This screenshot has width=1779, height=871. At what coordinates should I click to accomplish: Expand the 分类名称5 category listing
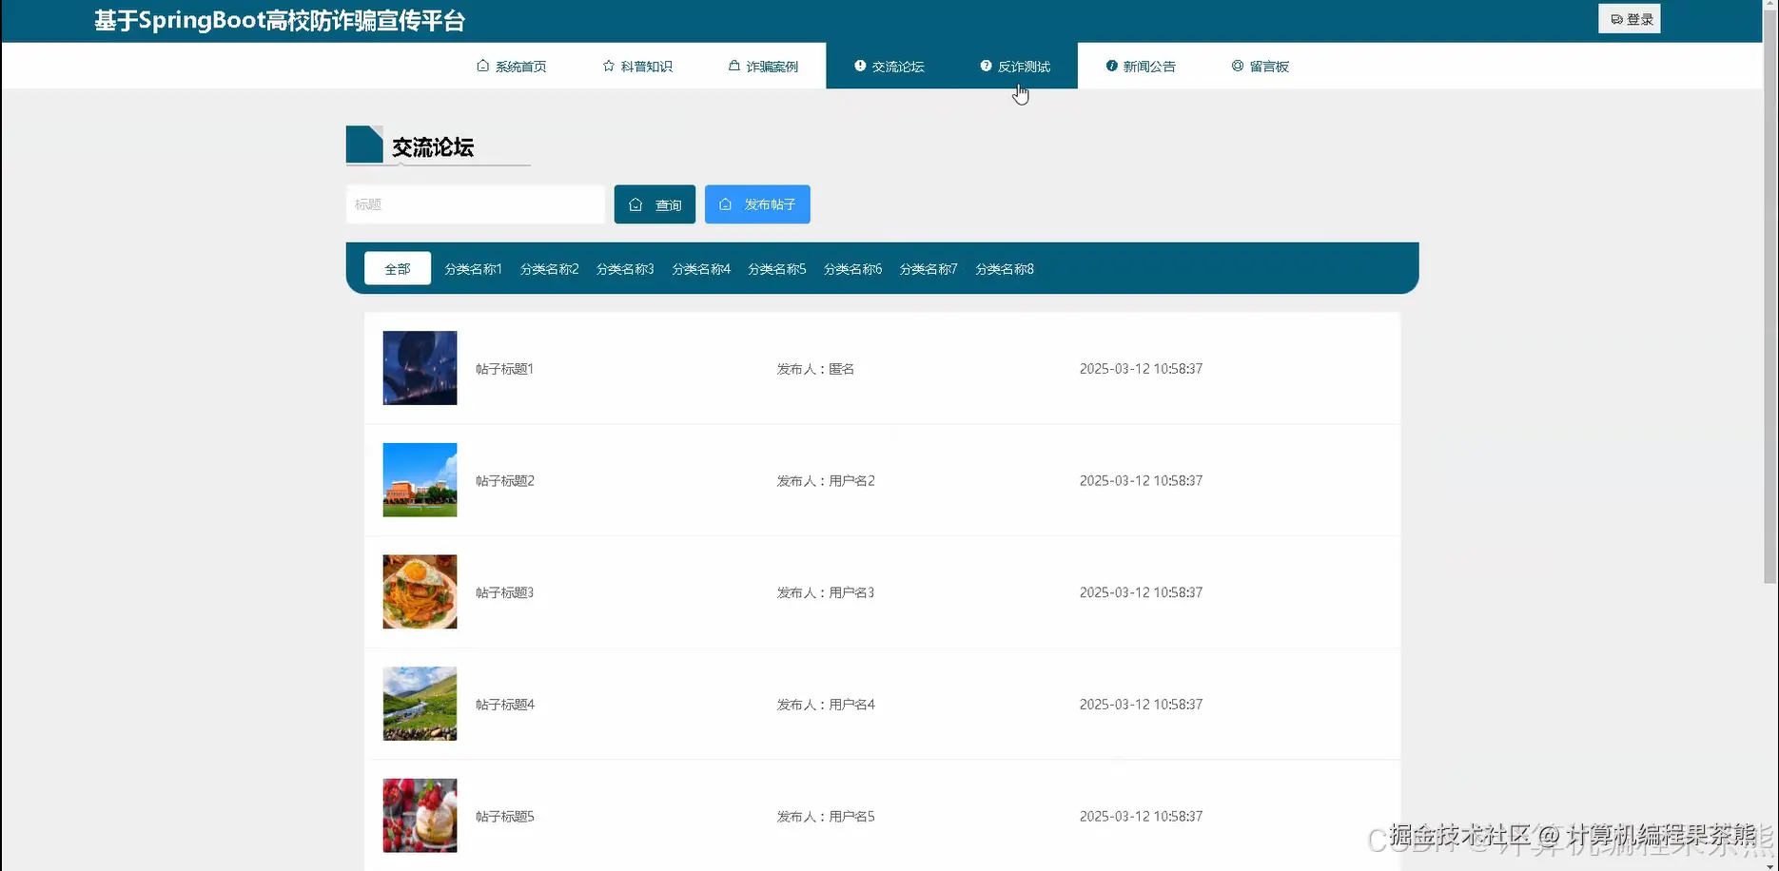pyautogui.click(x=776, y=268)
